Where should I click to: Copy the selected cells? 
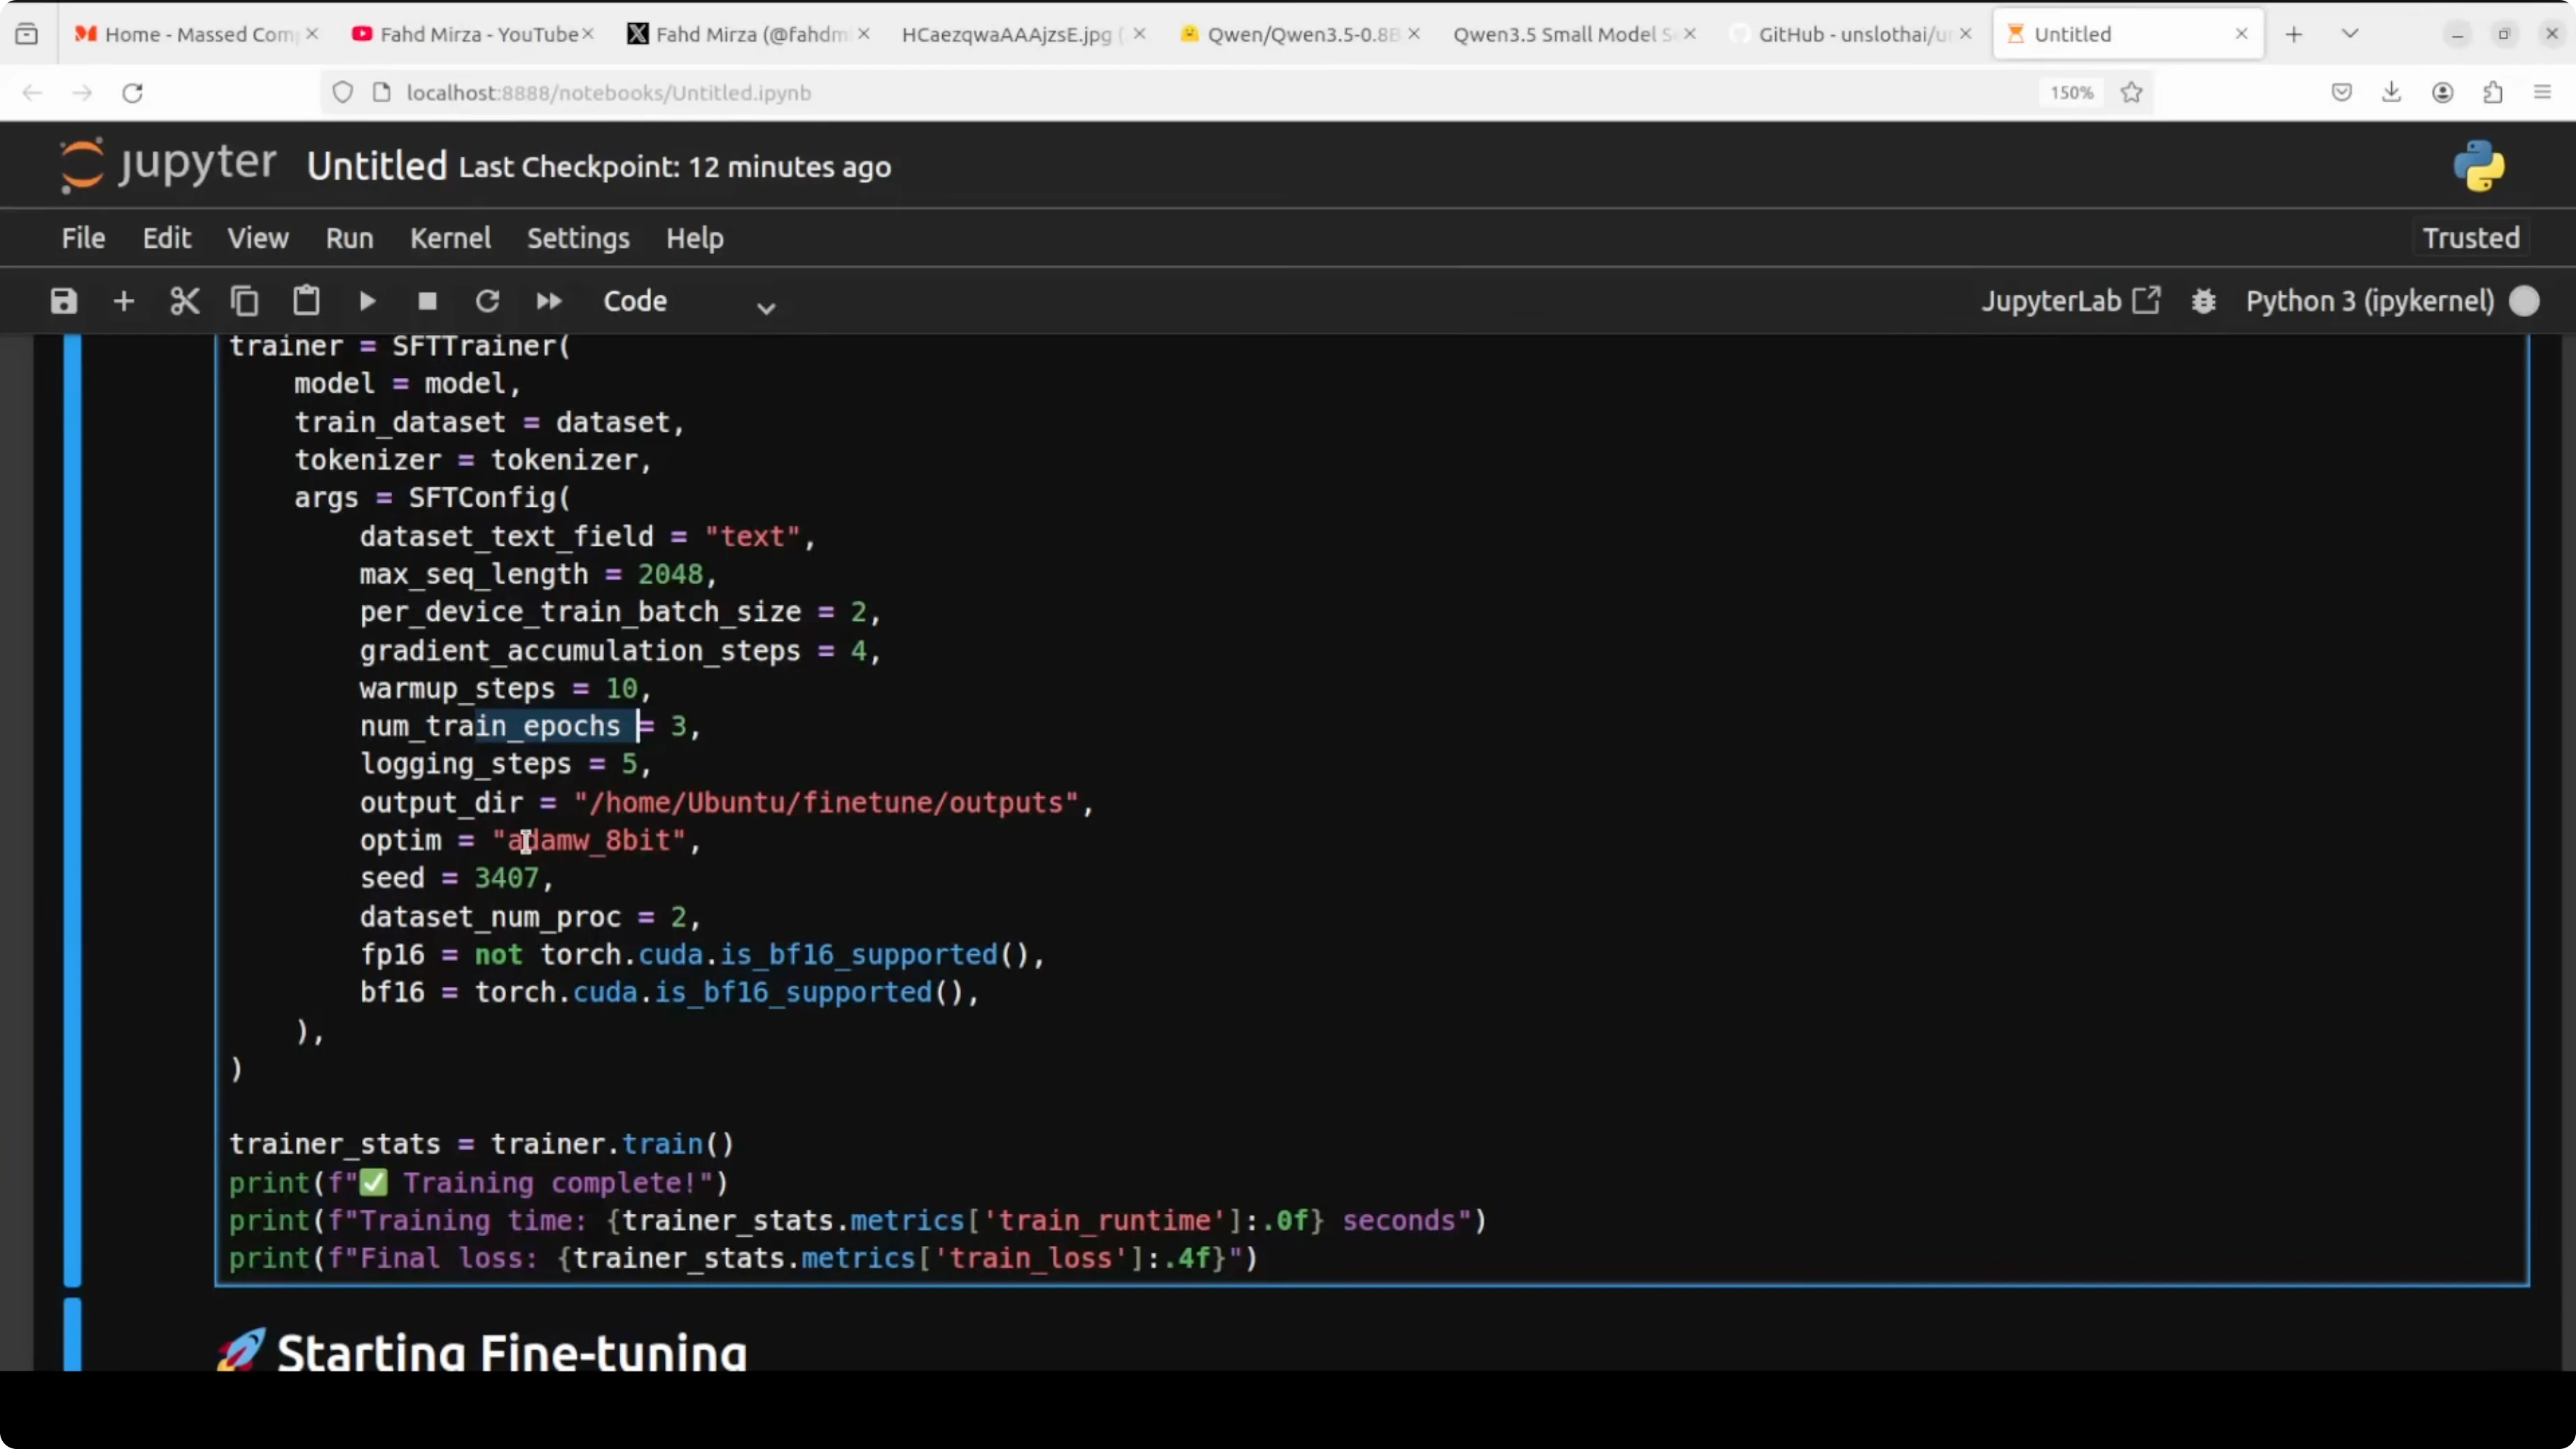[x=245, y=301]
